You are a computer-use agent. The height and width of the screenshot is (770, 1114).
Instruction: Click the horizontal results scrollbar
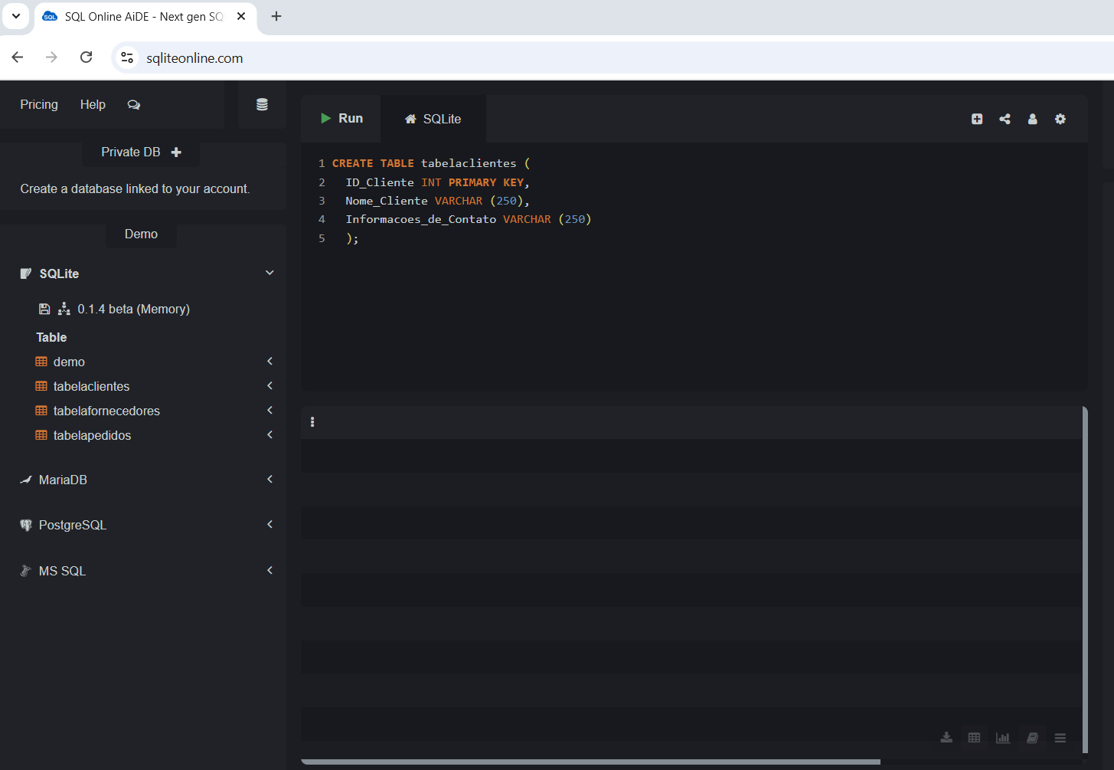pos(590,762)
